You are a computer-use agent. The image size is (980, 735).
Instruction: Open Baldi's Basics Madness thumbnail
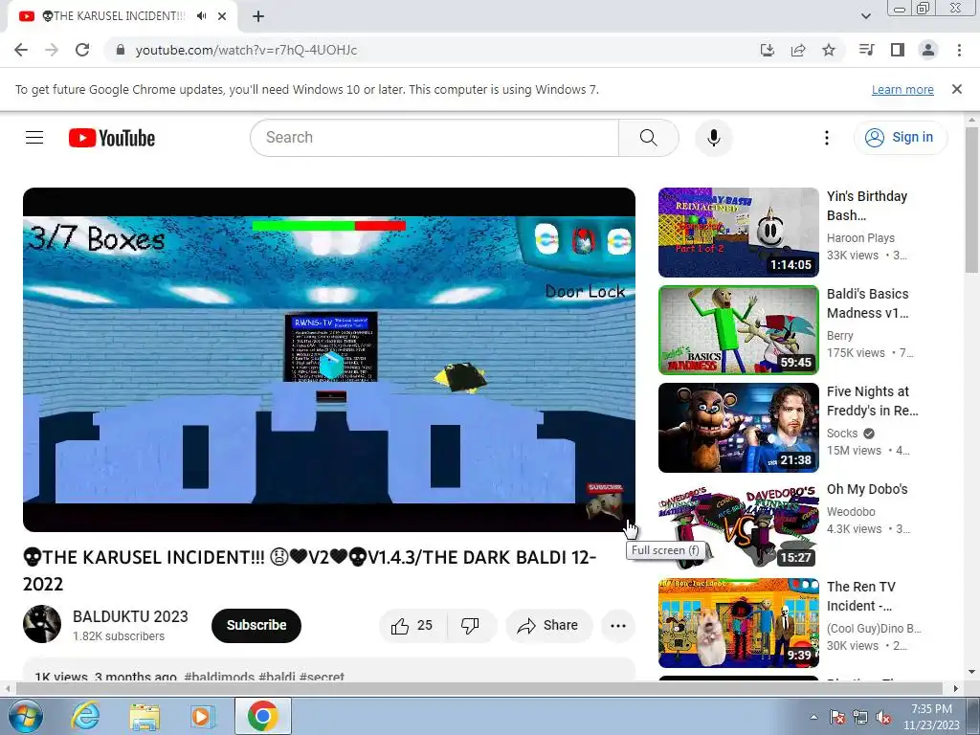pyautogui.click(x=739, y=330)
